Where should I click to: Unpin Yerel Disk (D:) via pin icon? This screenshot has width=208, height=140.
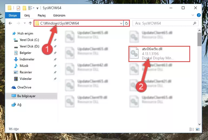click(x=55, y=46)
